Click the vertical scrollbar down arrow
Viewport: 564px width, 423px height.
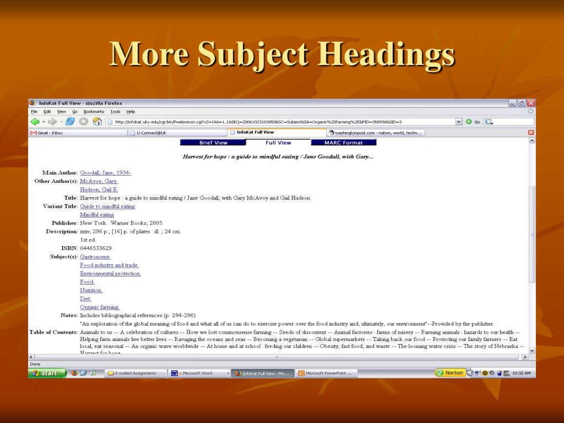tap(532, 350)
